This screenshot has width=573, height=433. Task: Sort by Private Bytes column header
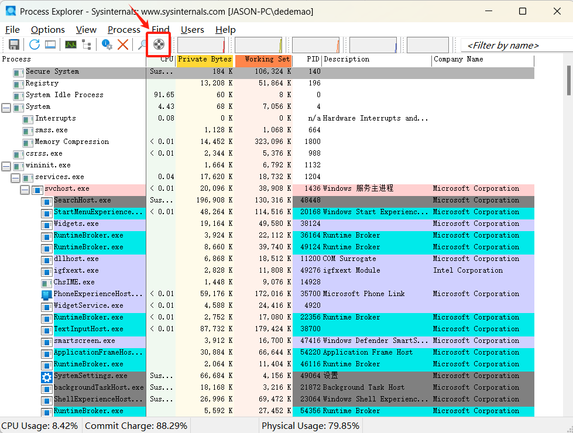[205, 60]
